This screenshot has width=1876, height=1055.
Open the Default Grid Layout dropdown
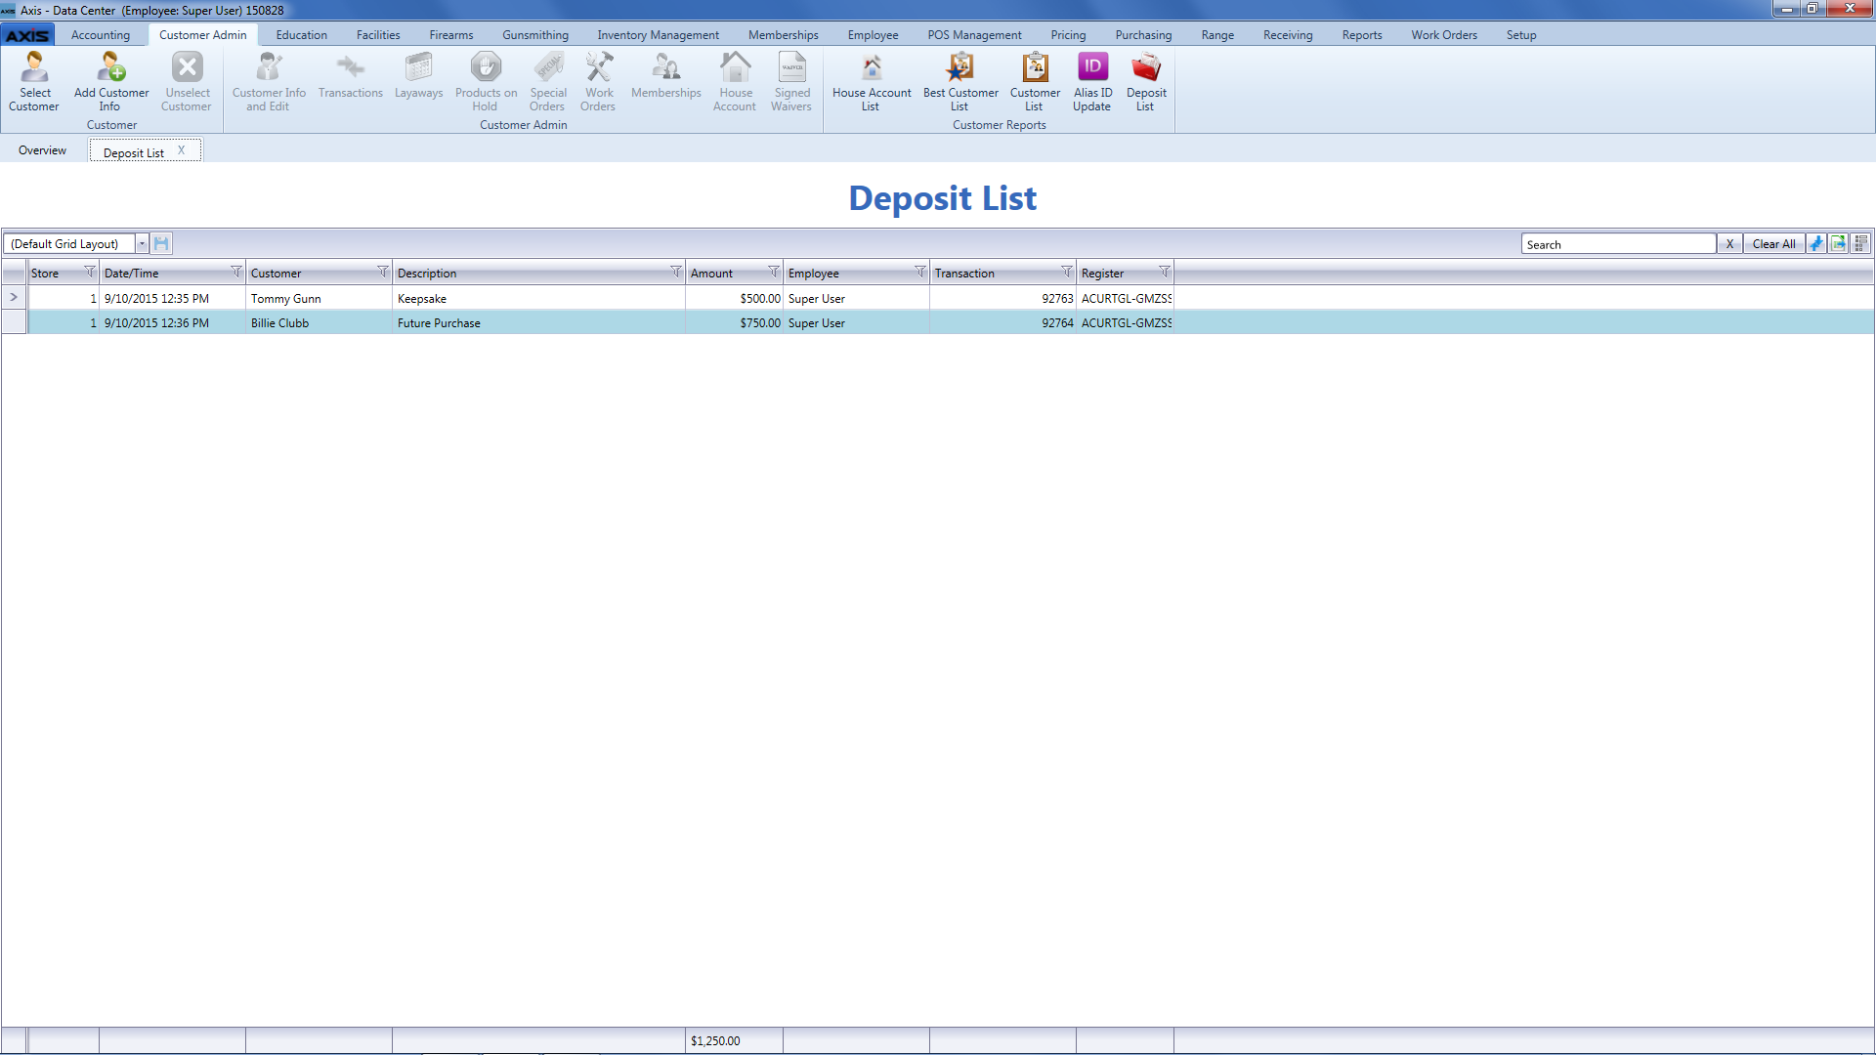click(142, 244)
